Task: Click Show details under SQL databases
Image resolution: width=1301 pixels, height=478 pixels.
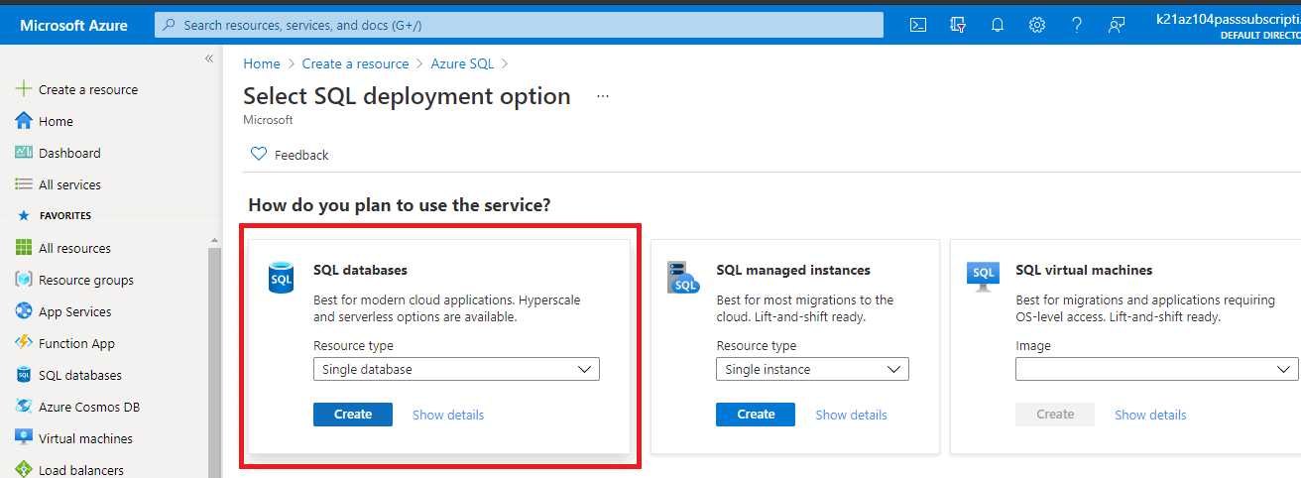Action: click(x=448, y=415)
